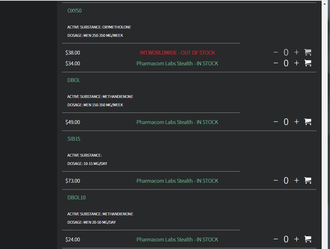The image size is (330, 249).
Task: Add DBOL $49.00 item to cart
Action: tap(308, 122)
